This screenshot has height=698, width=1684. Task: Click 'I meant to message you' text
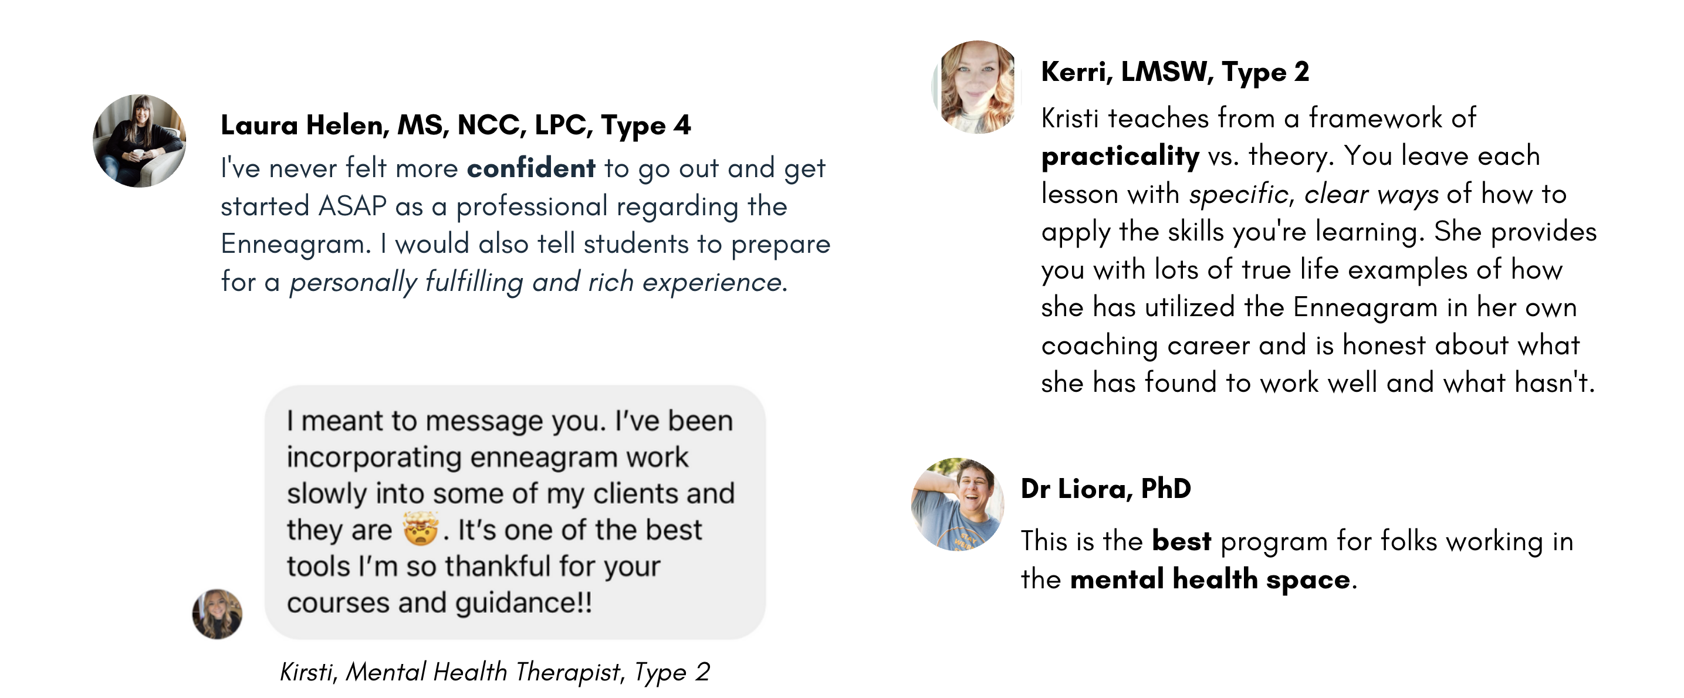pos(445,420)
